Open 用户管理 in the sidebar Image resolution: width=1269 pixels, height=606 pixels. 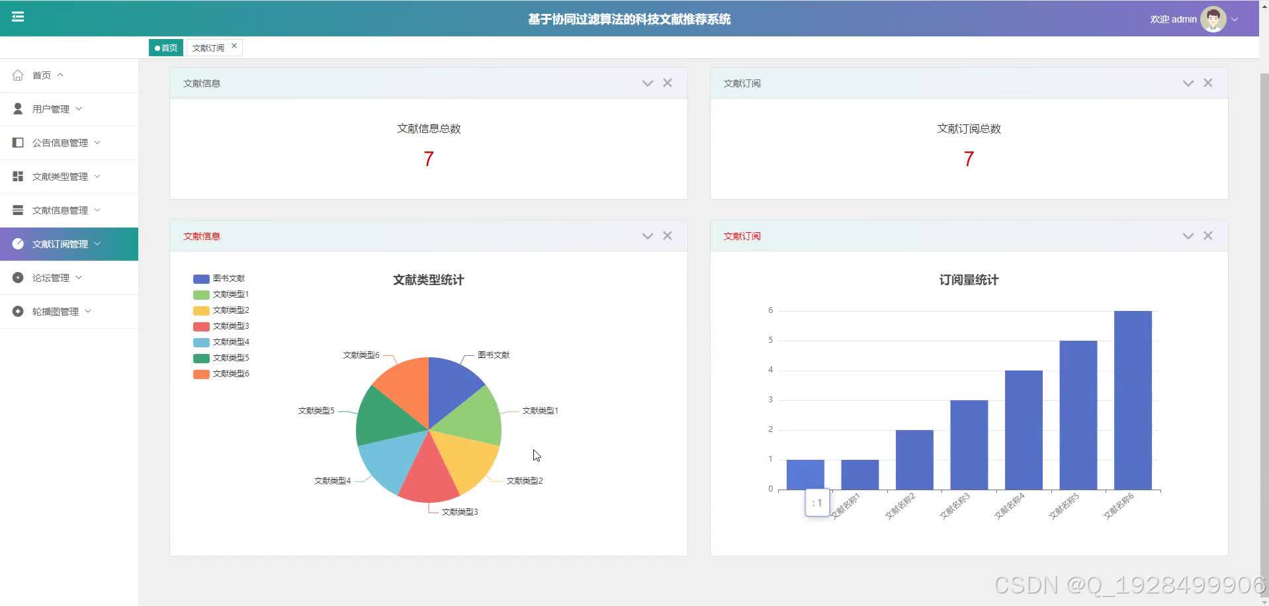(x=69, y=108)
